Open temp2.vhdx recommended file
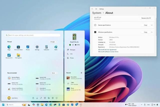This screenshot has height=107, width=160. (15, 84)
